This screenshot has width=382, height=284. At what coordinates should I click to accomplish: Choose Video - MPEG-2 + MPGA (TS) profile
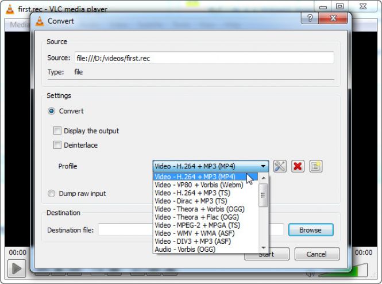point(206,225)
